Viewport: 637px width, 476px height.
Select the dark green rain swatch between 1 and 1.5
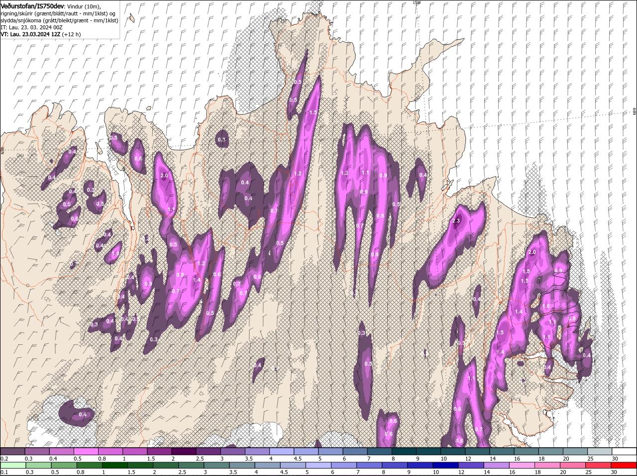[115, 465]
